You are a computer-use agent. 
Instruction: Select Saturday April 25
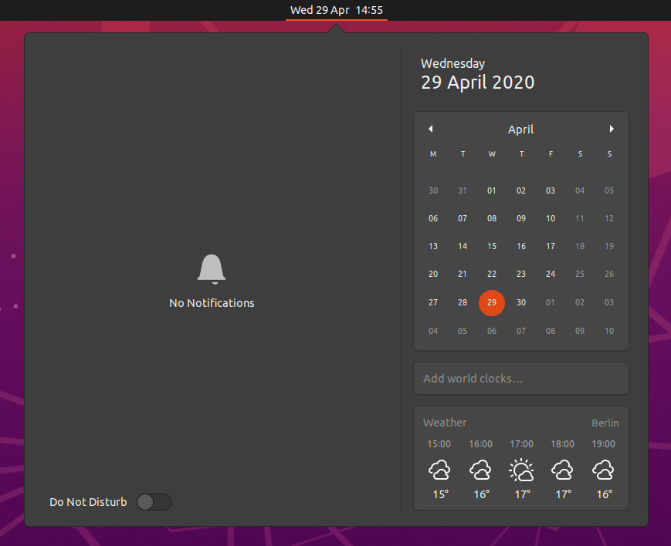[x=580, y=274]
